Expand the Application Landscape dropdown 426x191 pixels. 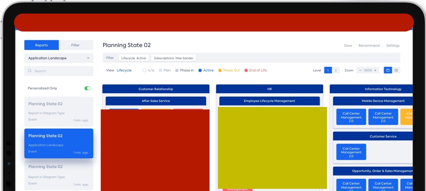(x=59, y=58)
